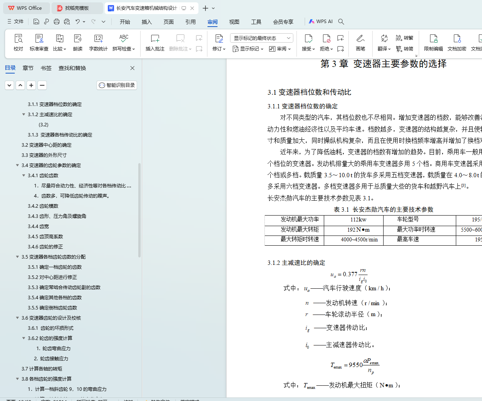
Task: Collapse the 3.5 变速器各档齿轮齿数的分配 node
Action: pyautogui.click(x=17, y=257)
